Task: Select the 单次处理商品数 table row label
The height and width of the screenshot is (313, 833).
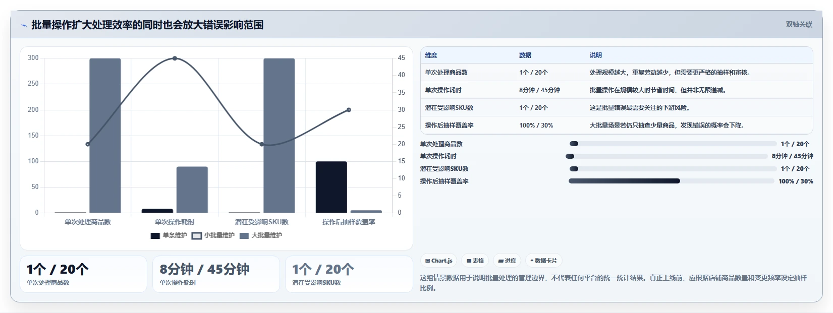Action: (446, 73)
